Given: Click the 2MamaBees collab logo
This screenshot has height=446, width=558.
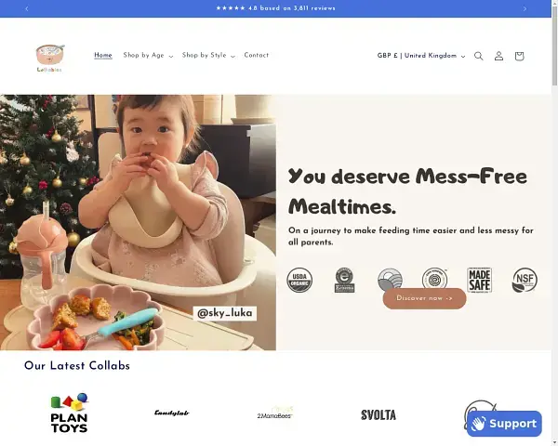Looking at the screenshot, I should pos(274,413).
